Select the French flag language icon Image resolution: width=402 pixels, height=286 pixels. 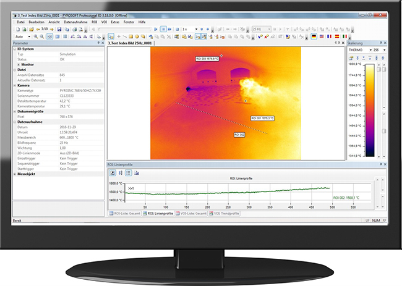329,36
